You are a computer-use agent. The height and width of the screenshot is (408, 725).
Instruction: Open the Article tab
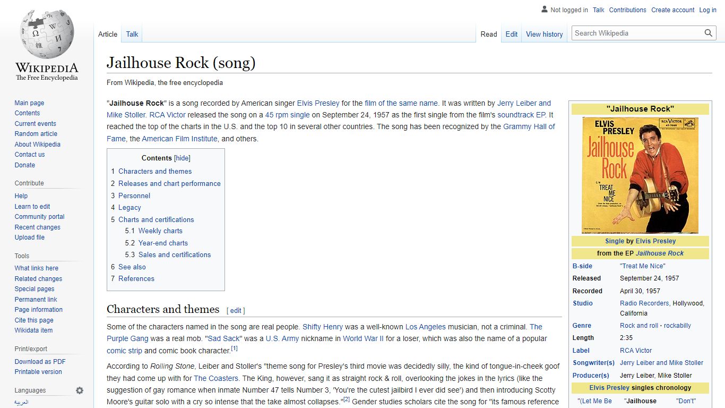[108, 34]
